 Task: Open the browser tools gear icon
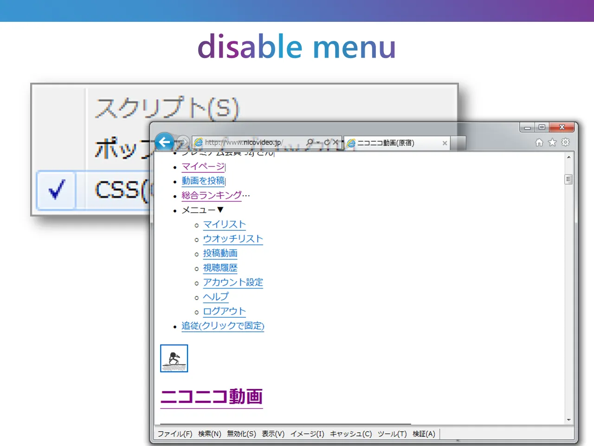565,142
